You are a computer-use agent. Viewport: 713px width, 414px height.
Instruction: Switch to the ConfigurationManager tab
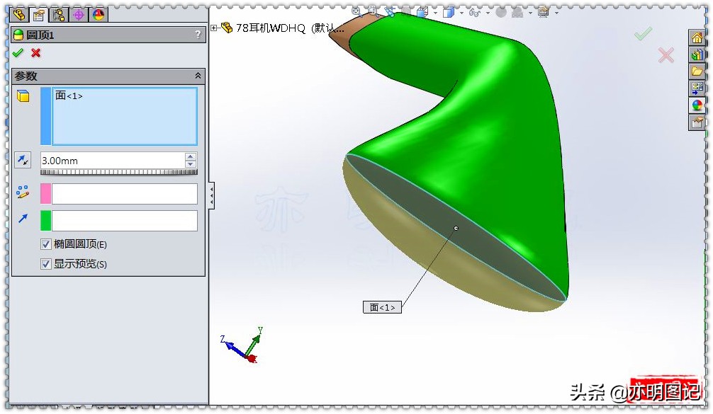pos(60,15)
